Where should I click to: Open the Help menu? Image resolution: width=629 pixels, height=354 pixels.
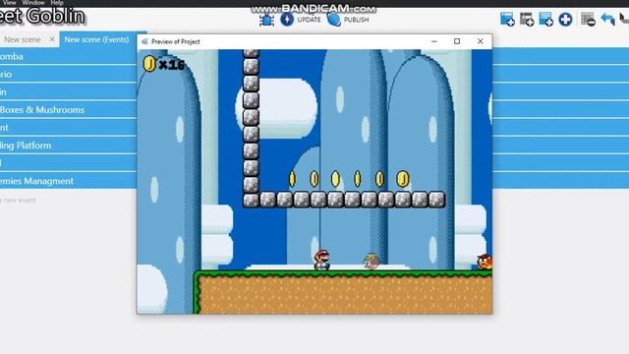coord(57,2)
